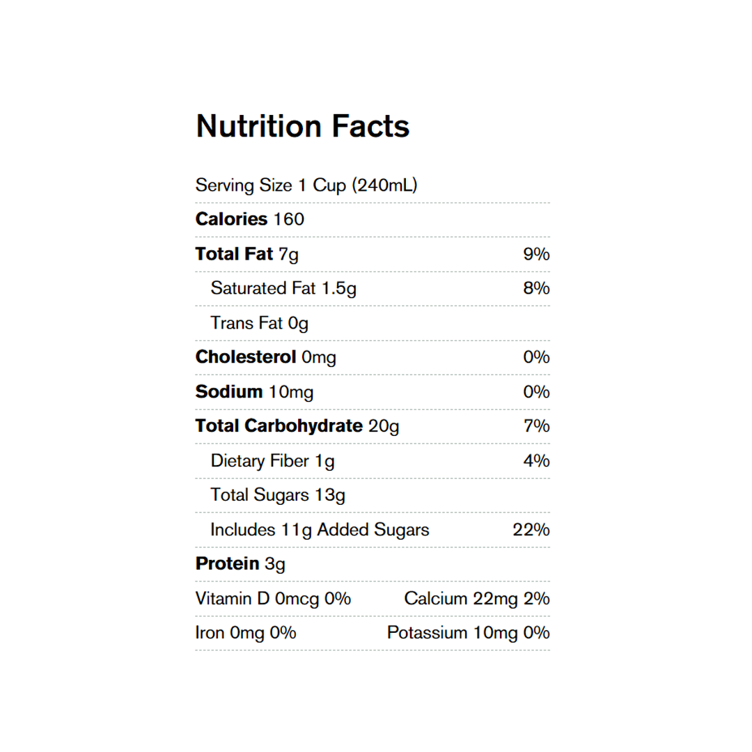This screenshot has width=752, height=752.
Task: Click the 9% value for Total Fat
Action: 536,254
